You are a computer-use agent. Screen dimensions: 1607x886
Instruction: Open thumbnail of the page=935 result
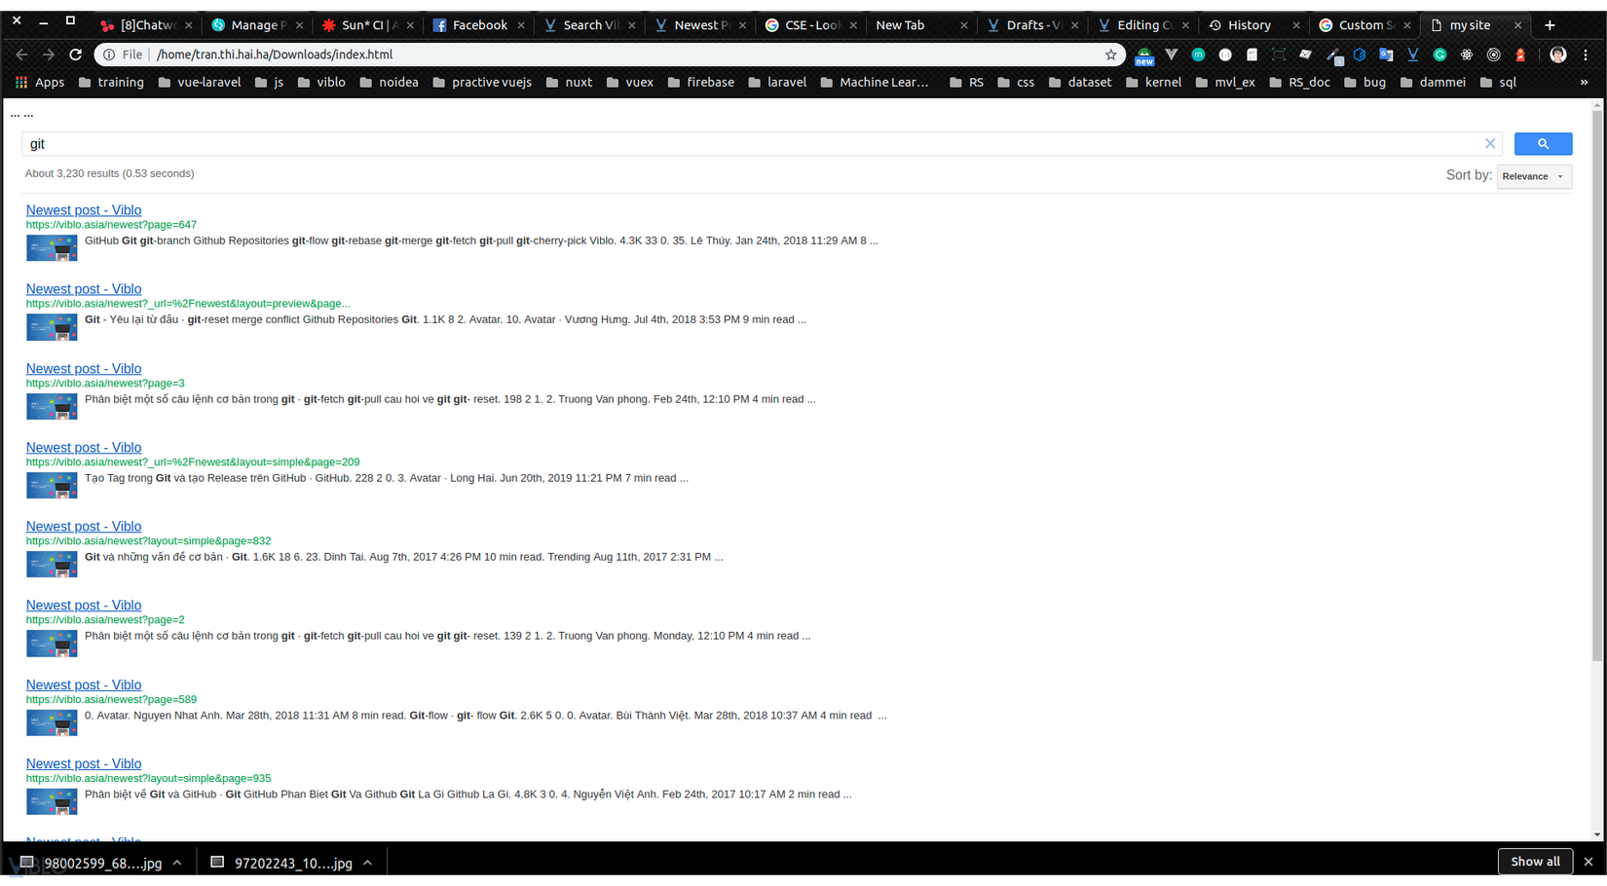point(52,802)
